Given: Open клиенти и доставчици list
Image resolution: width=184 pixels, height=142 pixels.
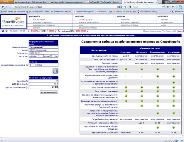Looking at the screenshot, I should (x=89, y=22).
